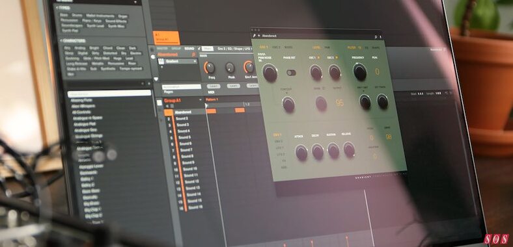The height and width of the screenshot is (247, 513).
Task: Filter by Dark character tag
Action: [x=132, y=47]
